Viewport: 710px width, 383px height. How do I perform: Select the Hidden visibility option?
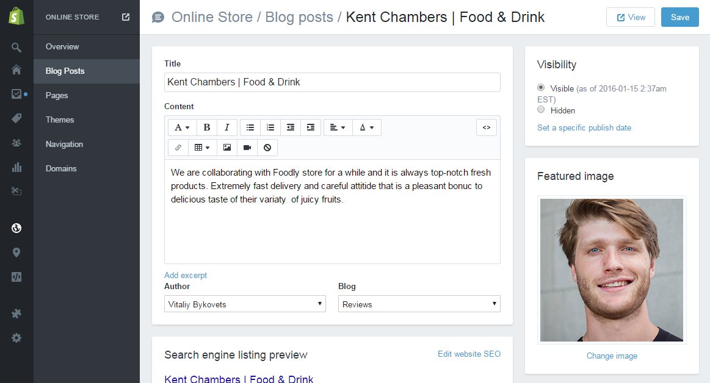coord(541,110)
